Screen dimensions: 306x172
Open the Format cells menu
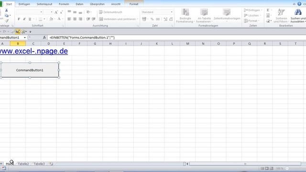(252, 21)
